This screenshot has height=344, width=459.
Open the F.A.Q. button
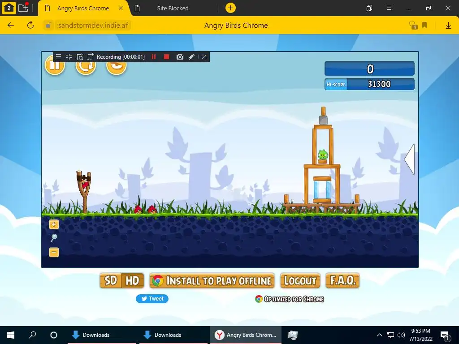point(342,281)
